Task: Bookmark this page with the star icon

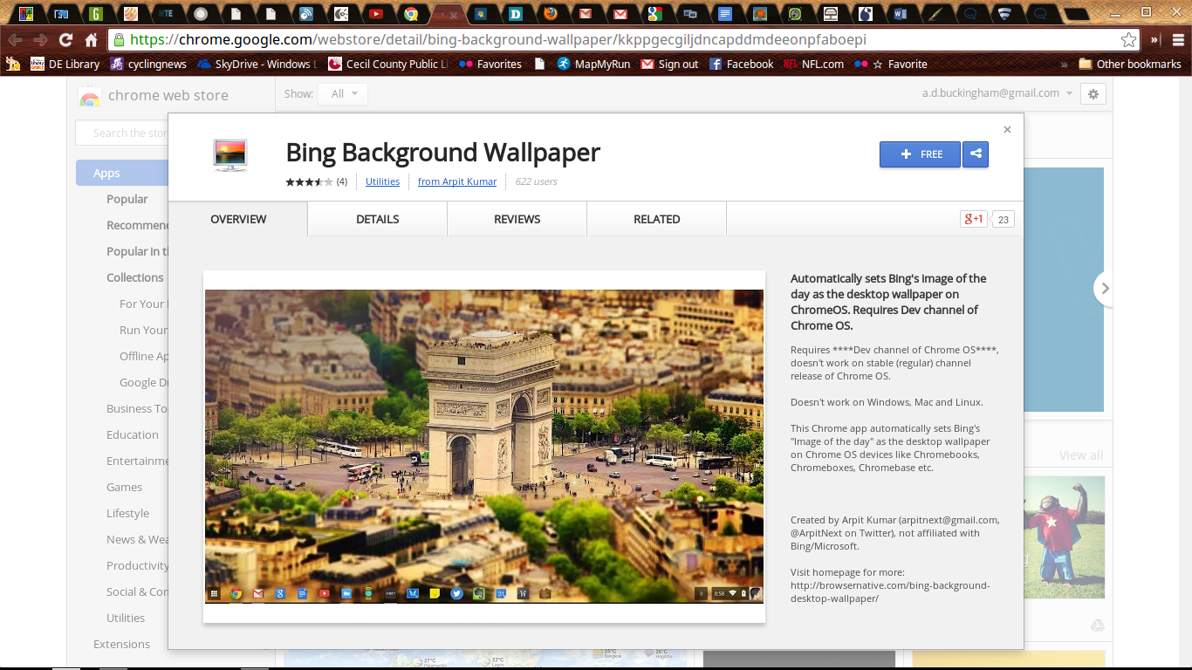Action: [x=1129, y=40]
